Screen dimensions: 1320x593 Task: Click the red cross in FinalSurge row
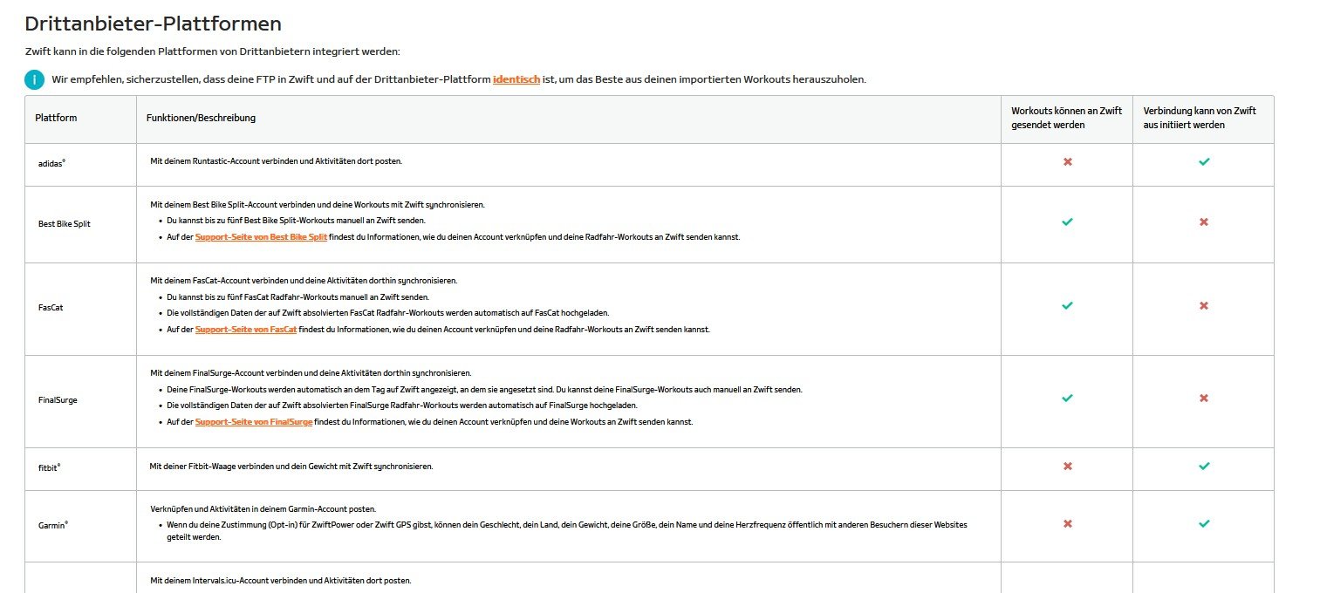(x=1204, y=399)
